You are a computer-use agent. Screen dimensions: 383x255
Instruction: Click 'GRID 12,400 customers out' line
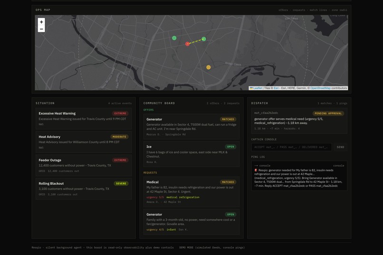coord(59,171)
